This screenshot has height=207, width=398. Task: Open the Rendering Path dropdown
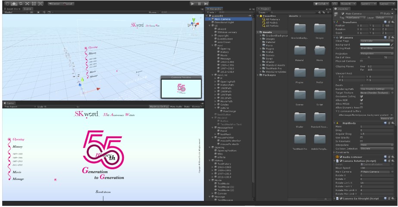click(x=377, y=89)
